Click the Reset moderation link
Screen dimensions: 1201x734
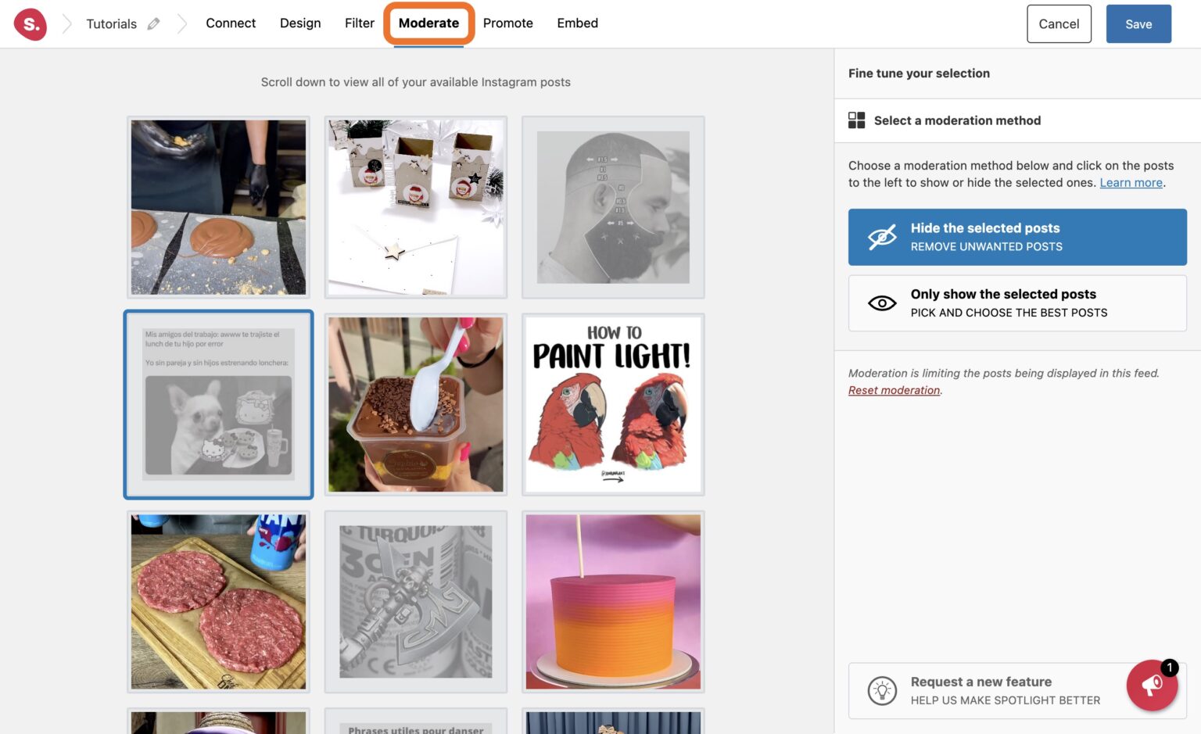[x=894, y=390]
